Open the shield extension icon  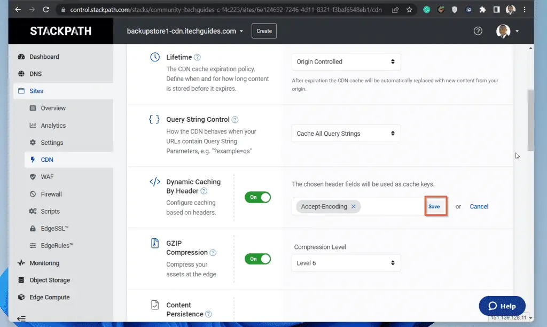point(455,10)
